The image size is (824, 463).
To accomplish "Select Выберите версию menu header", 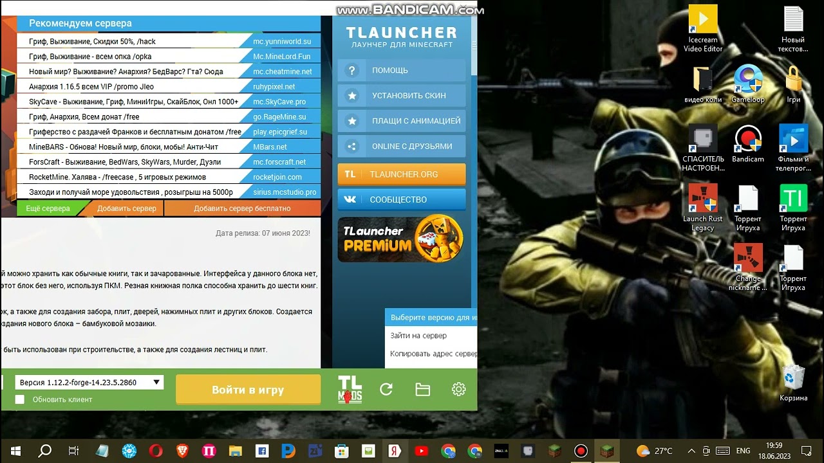I will (x=431, y=317).
